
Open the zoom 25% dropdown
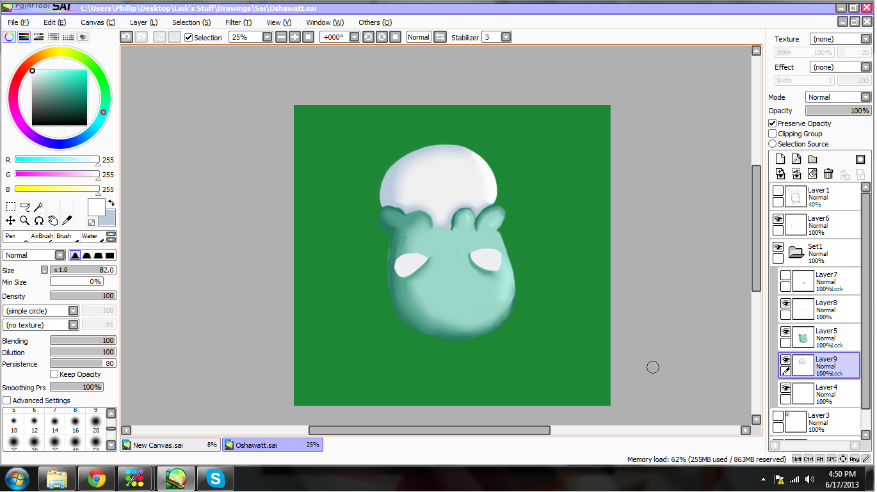[x=267, y=37]
